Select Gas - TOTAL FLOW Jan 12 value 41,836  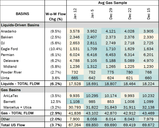[75, 113]
